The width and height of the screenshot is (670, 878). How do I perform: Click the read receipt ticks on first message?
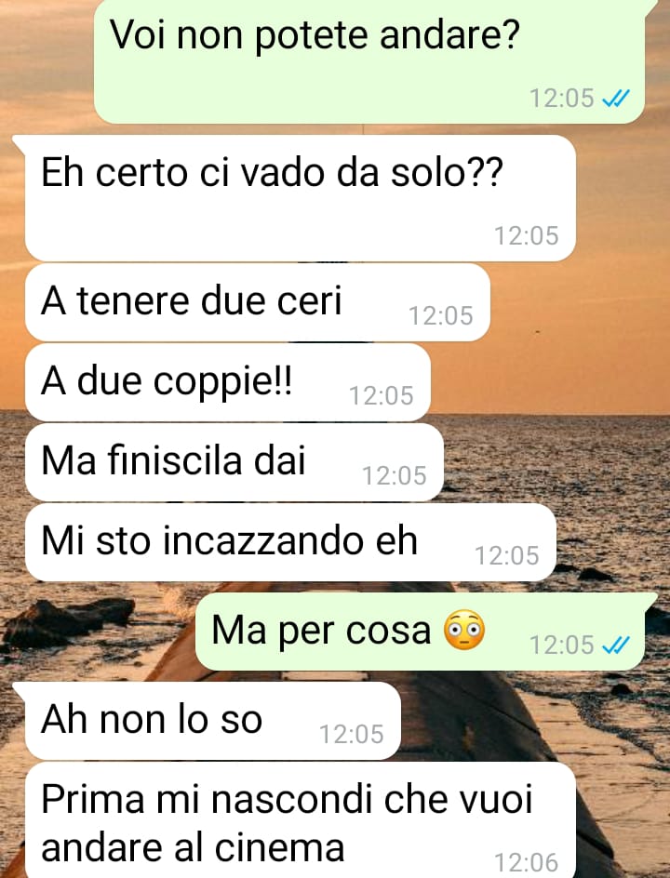click(616, 99)
